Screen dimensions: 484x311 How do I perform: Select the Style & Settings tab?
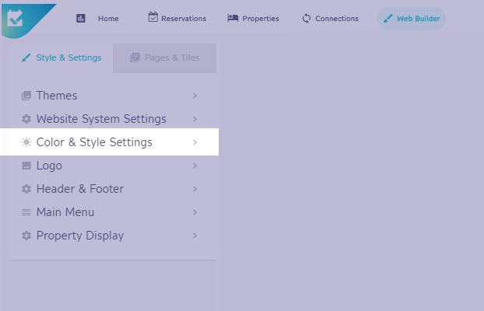pyautogui.click(x=61, y=58)
